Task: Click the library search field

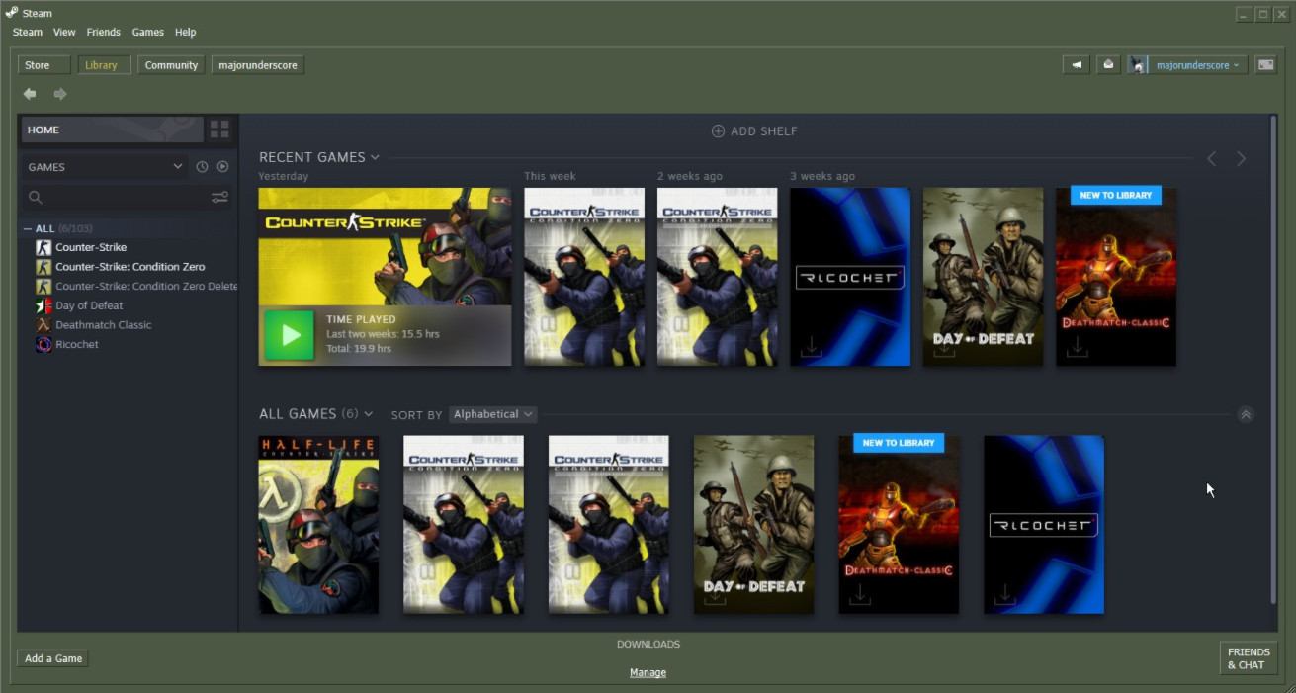Action: click(129, 198)
